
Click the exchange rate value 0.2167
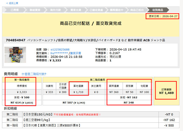[115, 53]
